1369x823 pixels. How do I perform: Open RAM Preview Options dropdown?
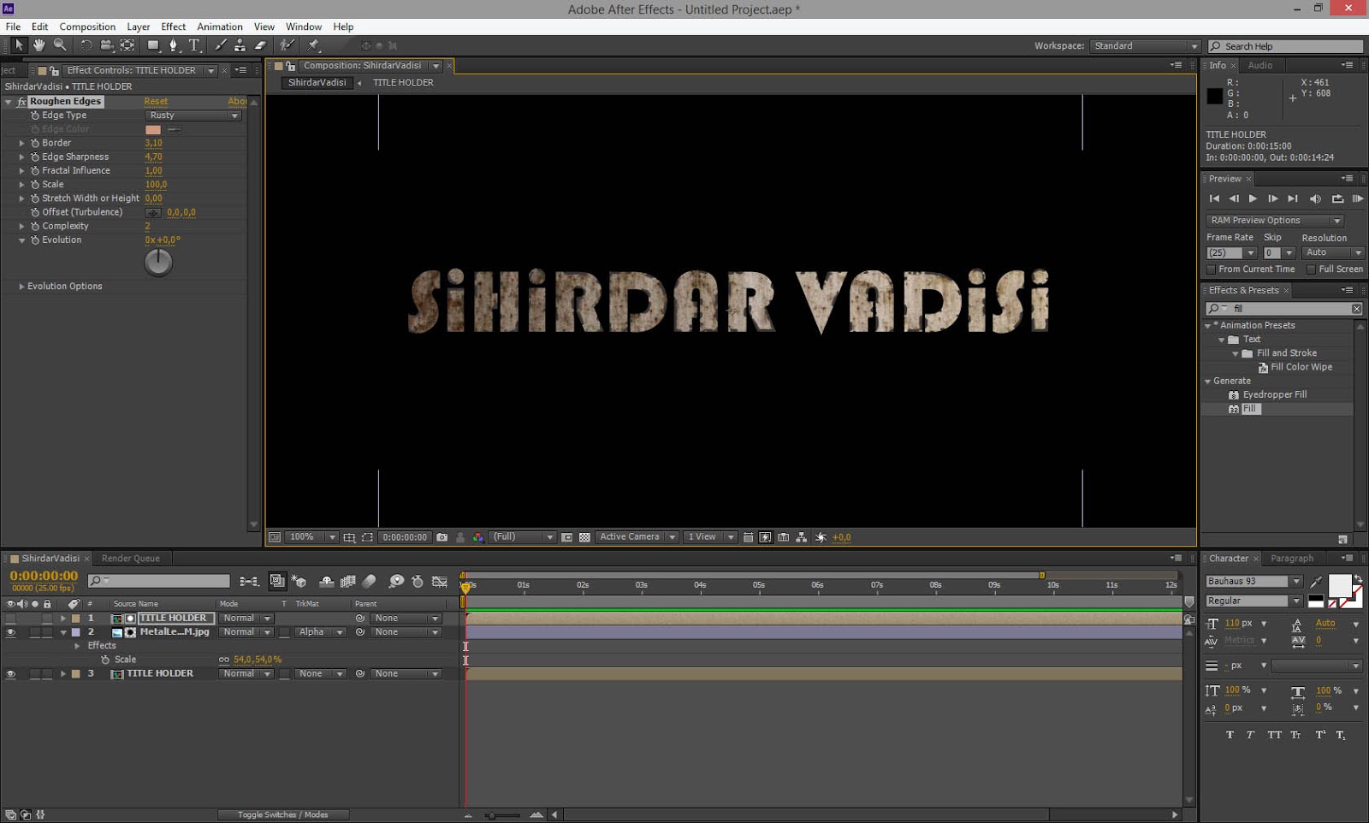[x=1275, y=221]
